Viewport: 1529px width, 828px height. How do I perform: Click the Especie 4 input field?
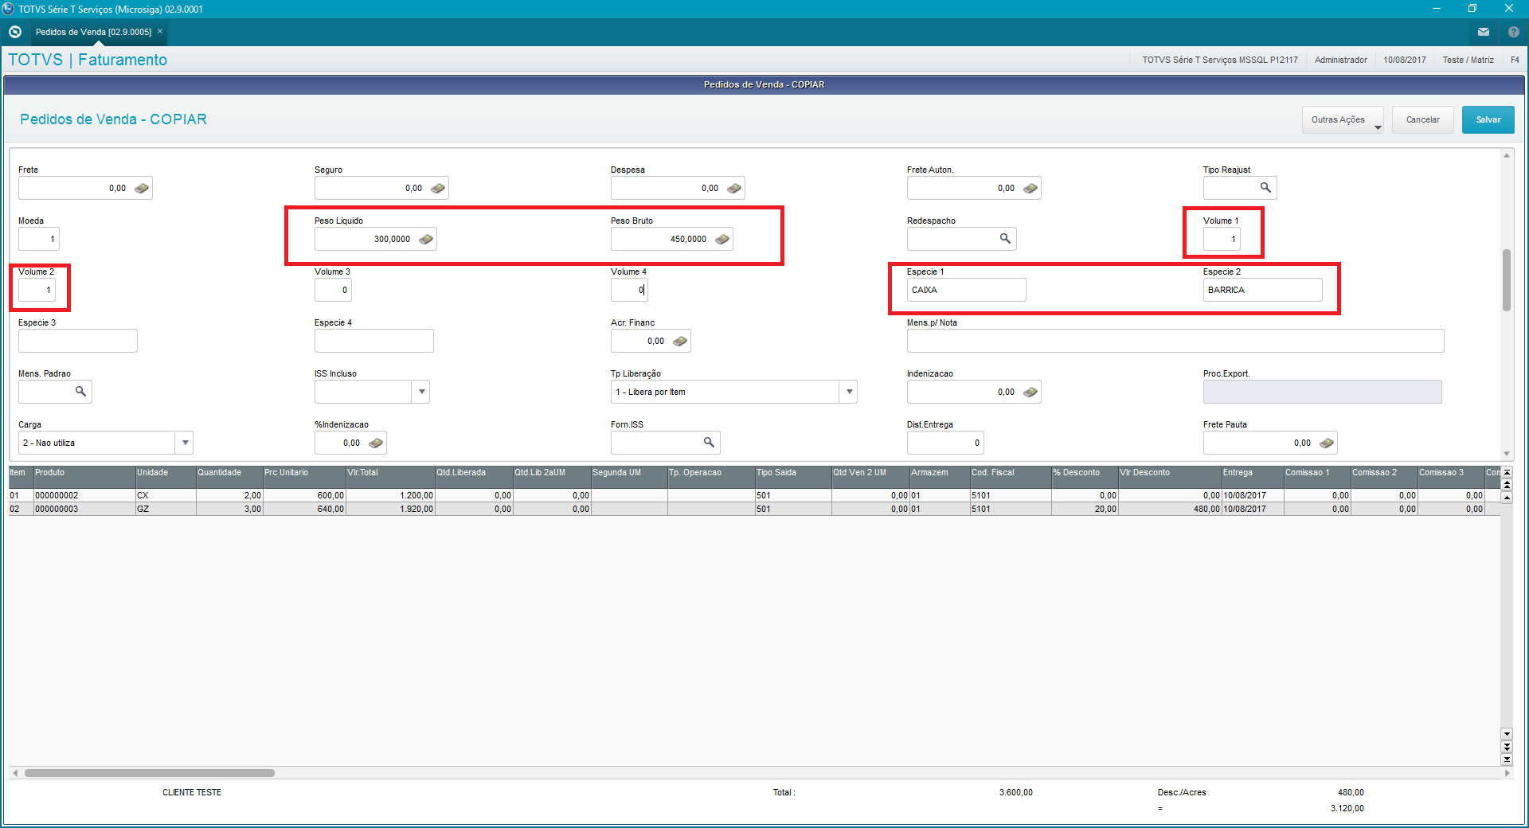click(x=374, y=341)
